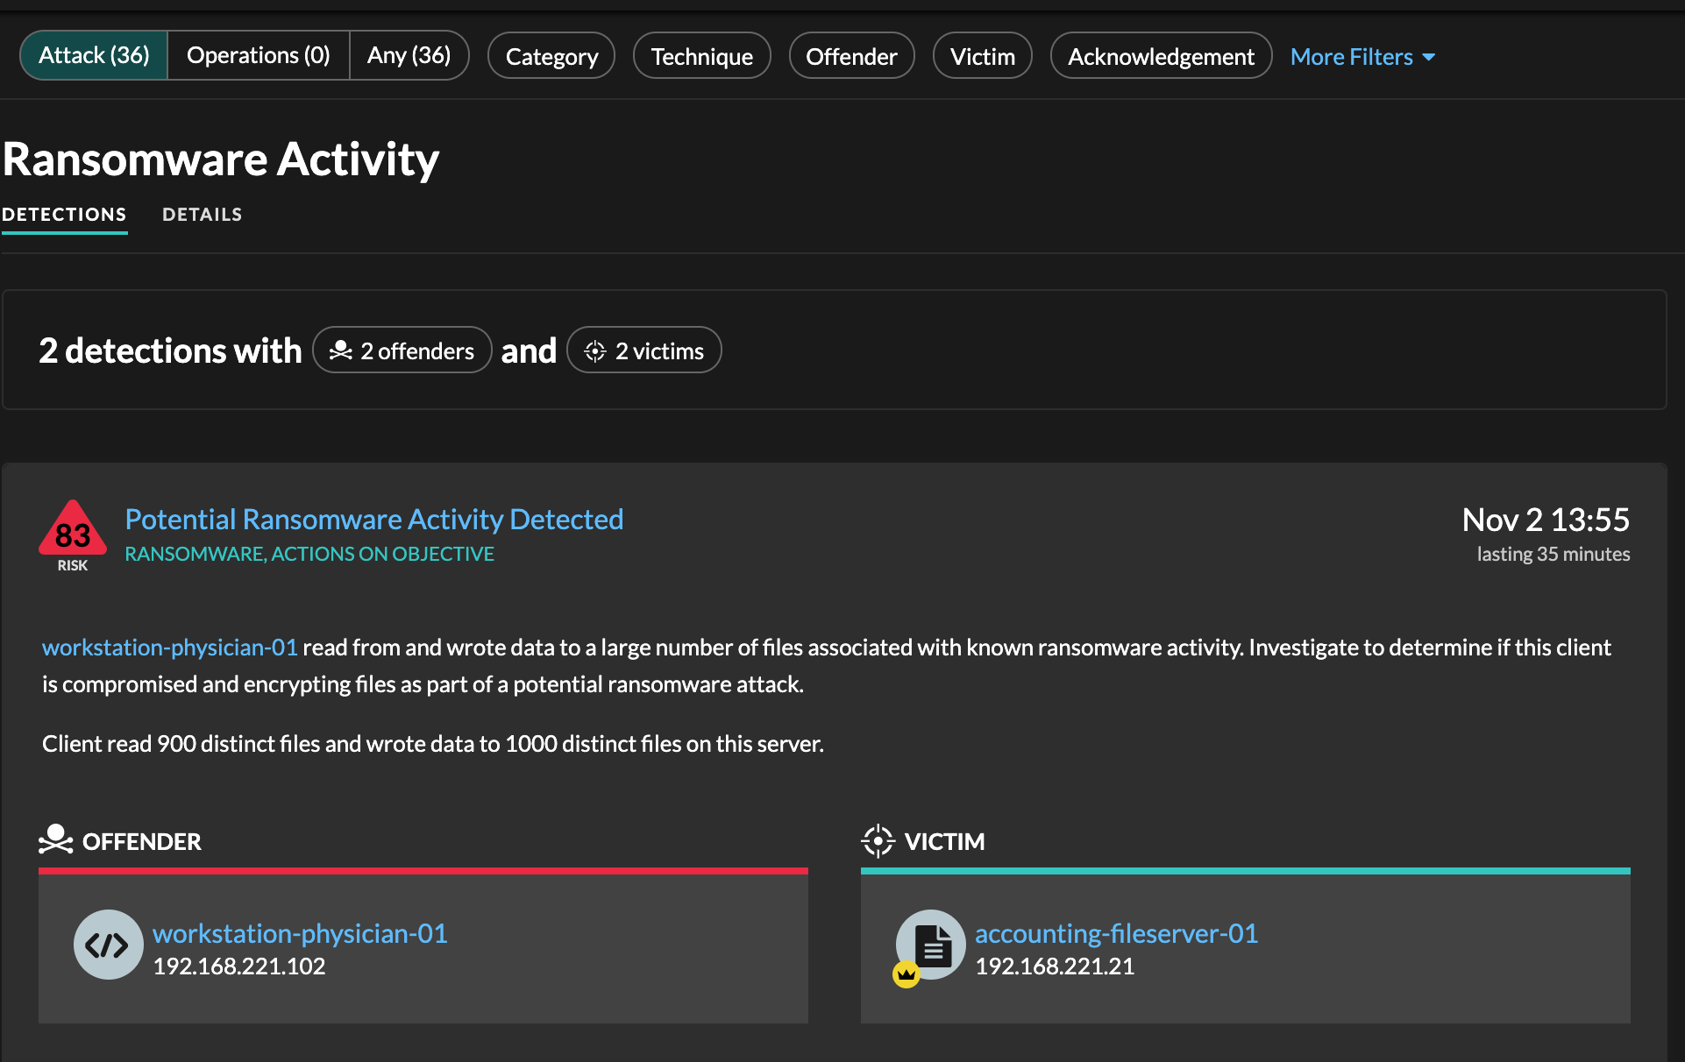Click the 2 offenders pill

(x=402, y=350)
